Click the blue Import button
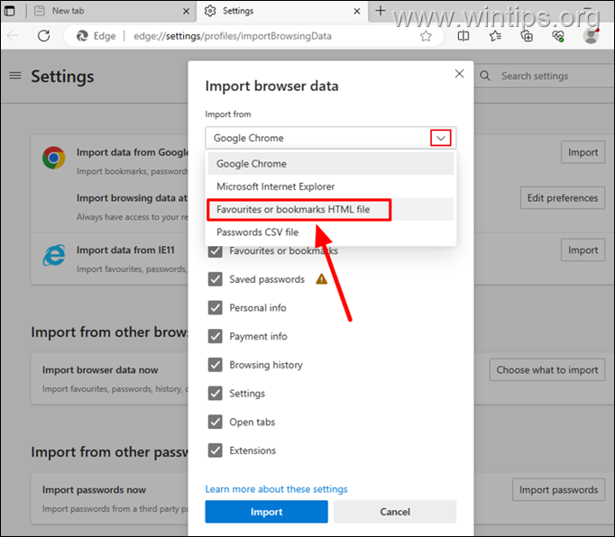Image resolution: width=615 pixels, height=537 pixels. pyautogui.click(x=266, y=512)
